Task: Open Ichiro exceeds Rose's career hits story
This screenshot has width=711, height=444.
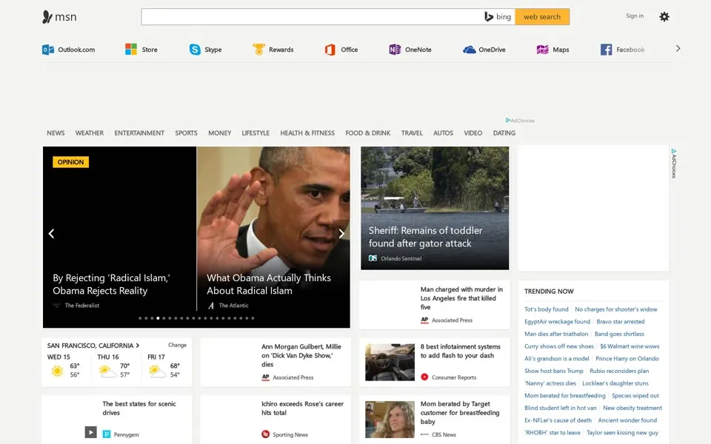Action: point(302,408)
